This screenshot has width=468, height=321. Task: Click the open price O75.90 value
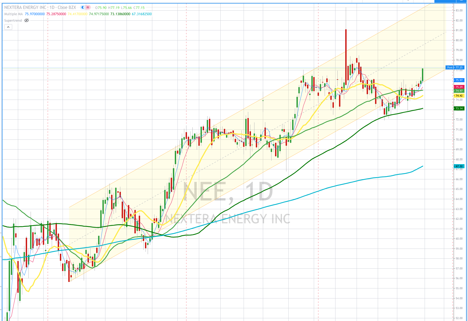coord(101,8)
